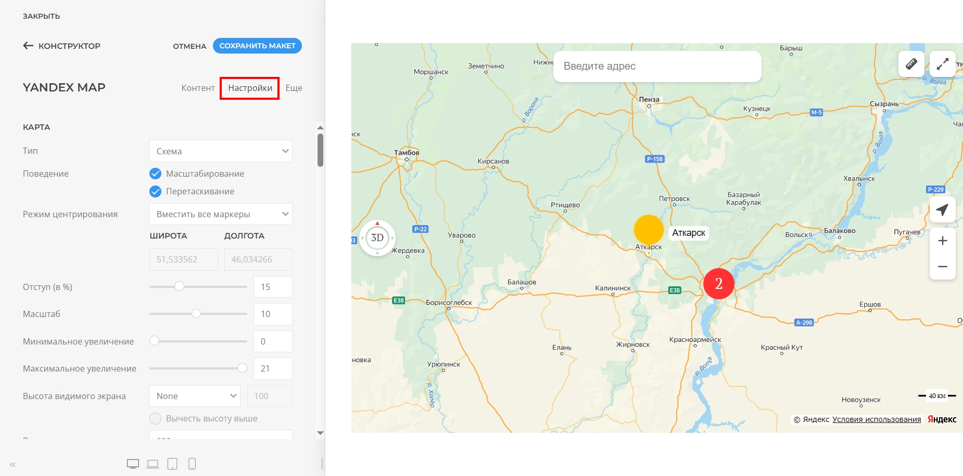Uncheck the Перетаскивание option
This screenshot has width=963, height=476.
coord(155,191)
